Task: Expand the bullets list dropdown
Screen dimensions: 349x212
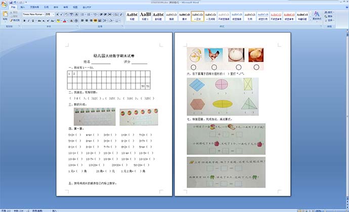Action: [x=85, y=14]
